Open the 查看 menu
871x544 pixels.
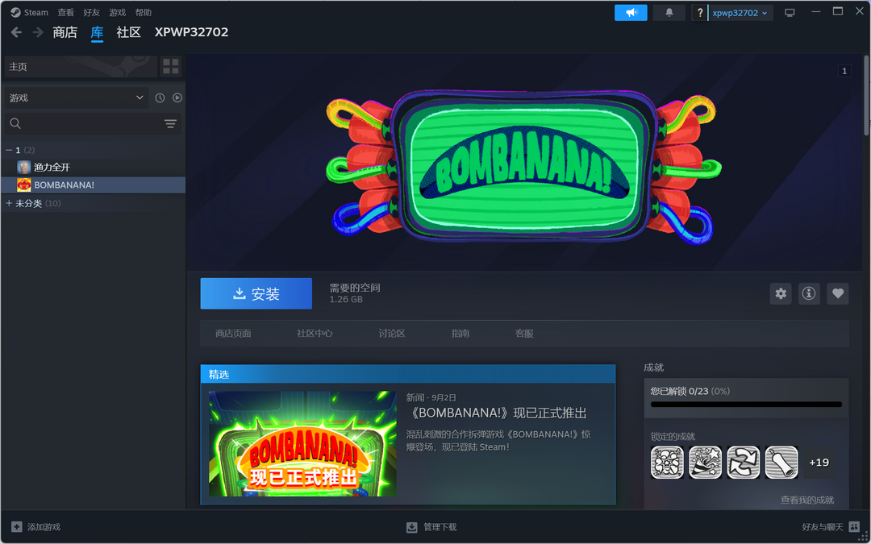(65, 12)
